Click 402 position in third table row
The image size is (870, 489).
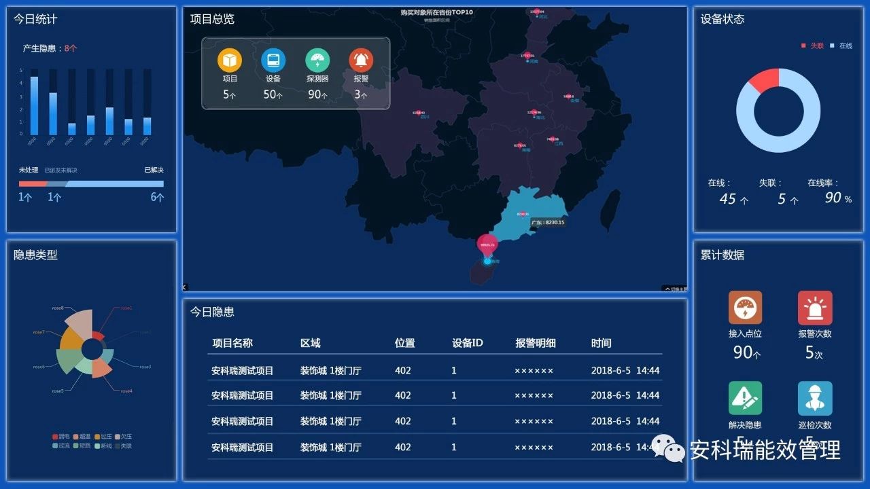[x=403, y=421]
